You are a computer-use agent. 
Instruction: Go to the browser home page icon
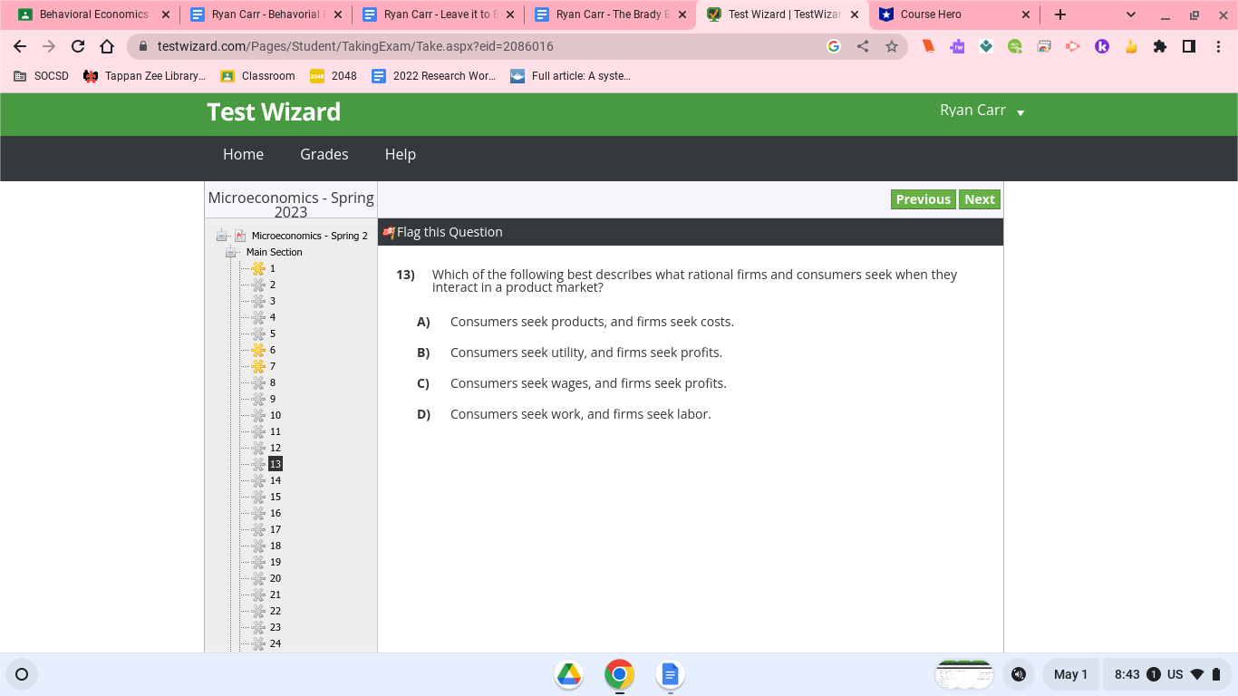(107, 46)
